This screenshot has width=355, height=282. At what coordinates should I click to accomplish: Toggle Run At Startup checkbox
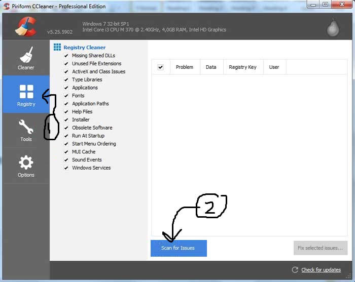click(x=66, y=136)
